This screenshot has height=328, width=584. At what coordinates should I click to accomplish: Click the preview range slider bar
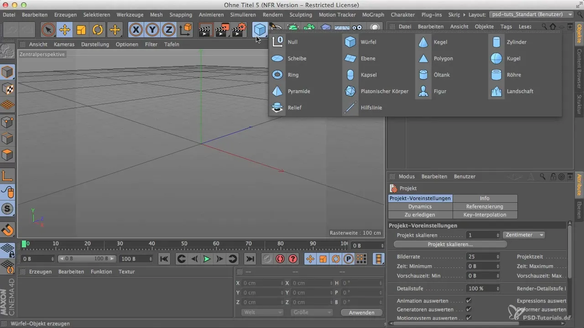tap(86, 259)
